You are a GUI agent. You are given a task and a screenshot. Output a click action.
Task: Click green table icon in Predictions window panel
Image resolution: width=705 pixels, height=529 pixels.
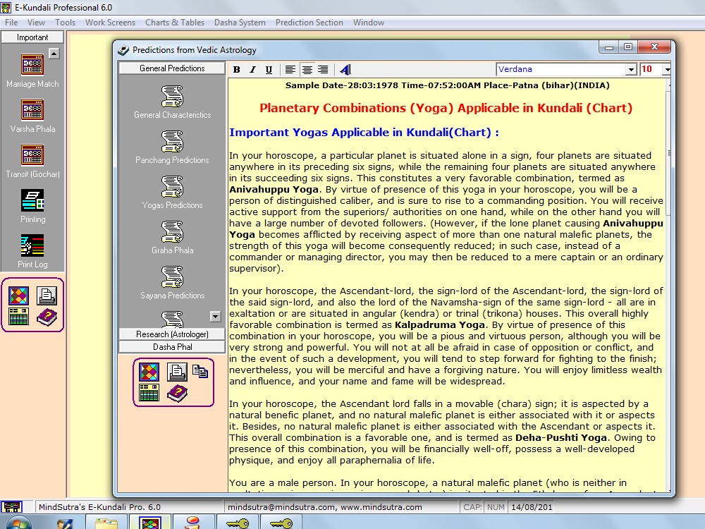(149, 393)
